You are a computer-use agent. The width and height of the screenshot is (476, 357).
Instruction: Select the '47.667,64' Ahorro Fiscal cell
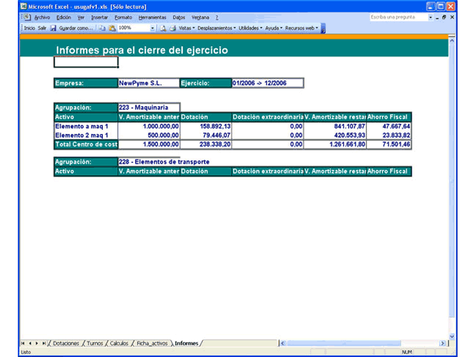point(389,126)
